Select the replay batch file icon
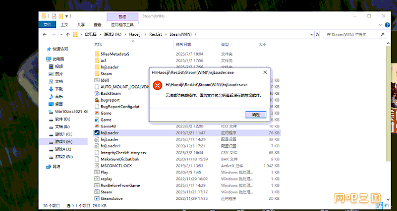Screen dimensions: 397x211 point(96,179)
